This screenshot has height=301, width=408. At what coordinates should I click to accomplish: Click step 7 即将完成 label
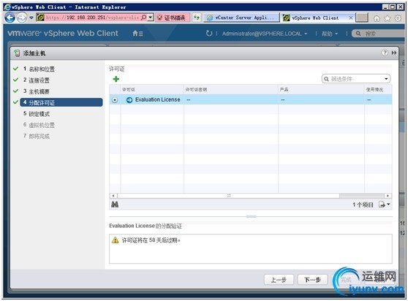36,136
